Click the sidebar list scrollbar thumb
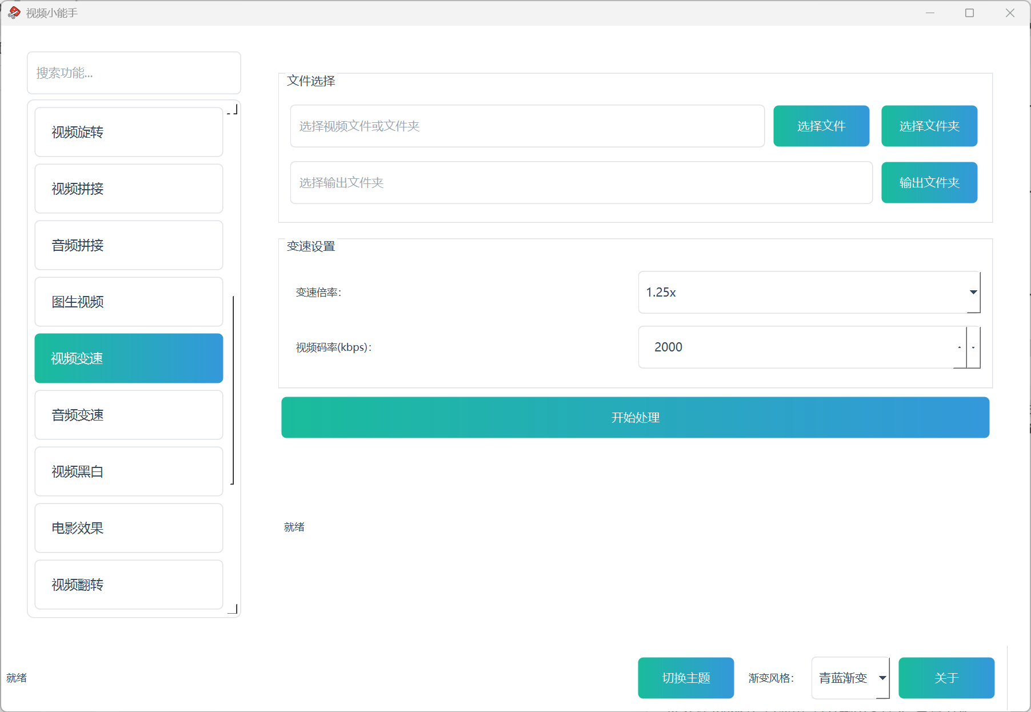1031x712 pixels. [x=233, y=390]
